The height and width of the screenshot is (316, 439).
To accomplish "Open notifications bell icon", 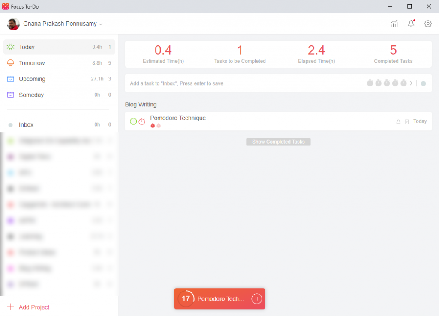I will (x=411, y=24).
